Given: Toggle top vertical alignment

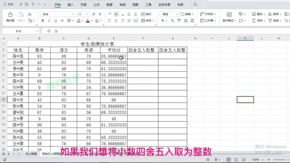Looking at the screenshot, I should (x=110, y=14).
